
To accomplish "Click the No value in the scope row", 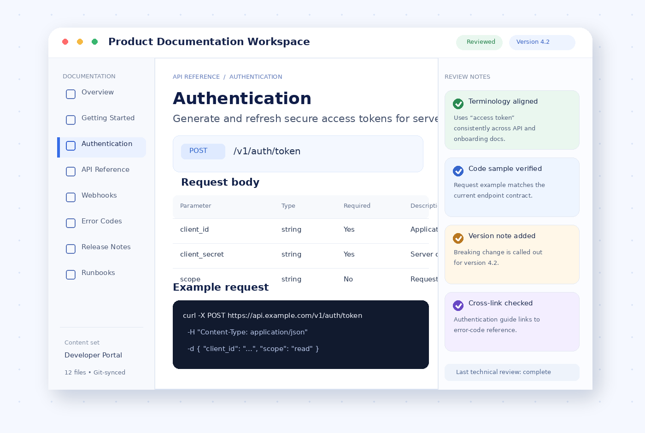I will (x=348, y=279).
